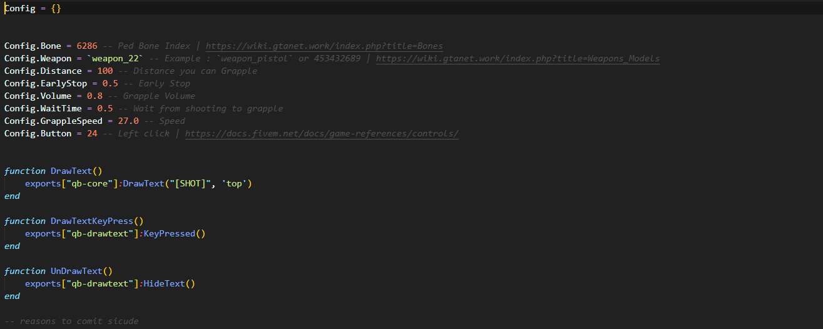The width and height of the screenshot is (823, 329).
Task: Click the DrawTextKeyPress function name
Action: pyautogui.click(x=92, y=221)
